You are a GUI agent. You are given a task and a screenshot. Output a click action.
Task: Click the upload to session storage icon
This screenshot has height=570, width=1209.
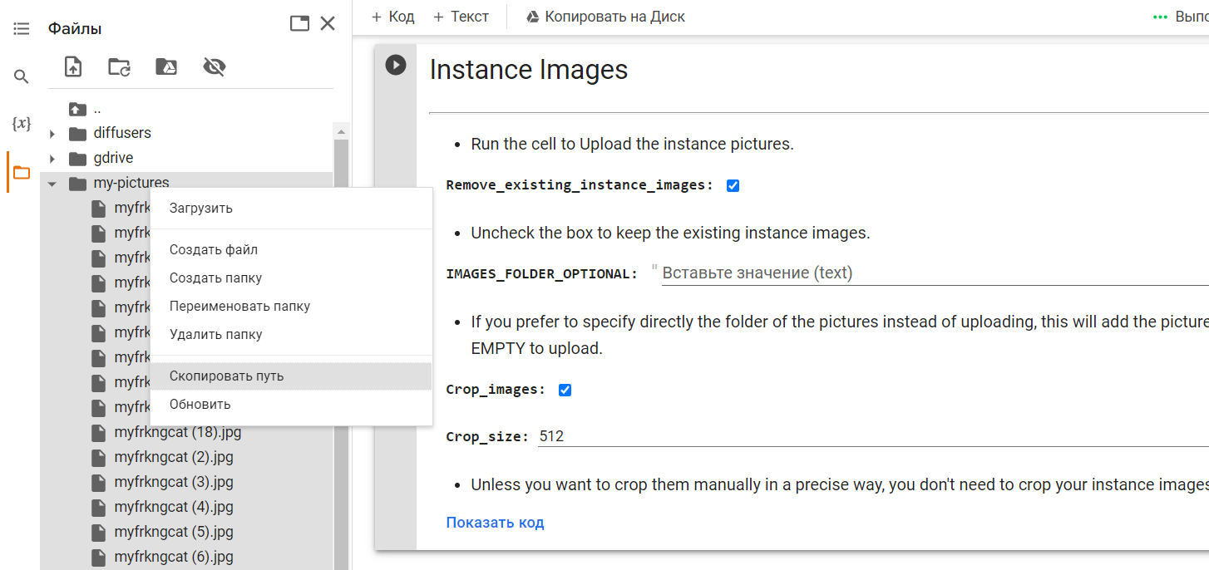(73, 67)
